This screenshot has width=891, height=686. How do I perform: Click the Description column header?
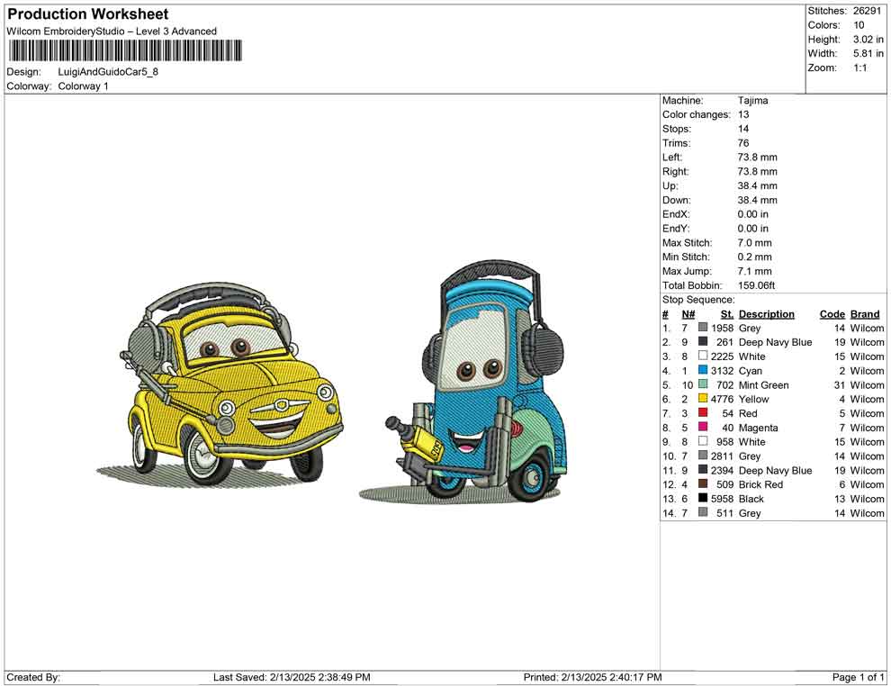click(x=766, y=314)
